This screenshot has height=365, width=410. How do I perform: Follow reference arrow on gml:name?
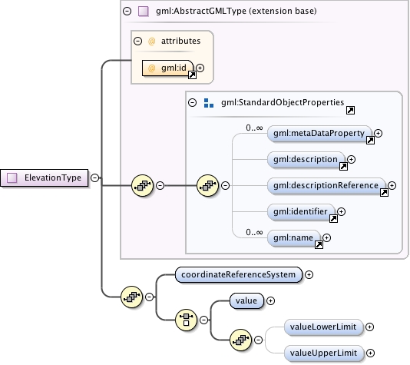click(319, 245)
